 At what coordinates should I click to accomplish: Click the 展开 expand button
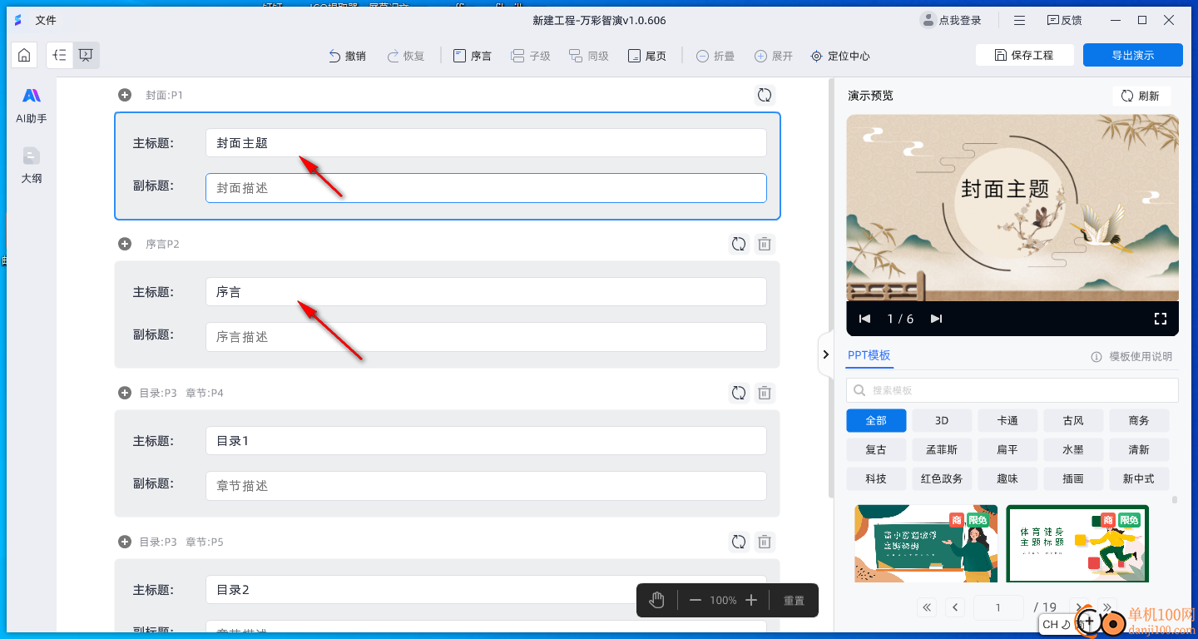[x=774, y=56]
